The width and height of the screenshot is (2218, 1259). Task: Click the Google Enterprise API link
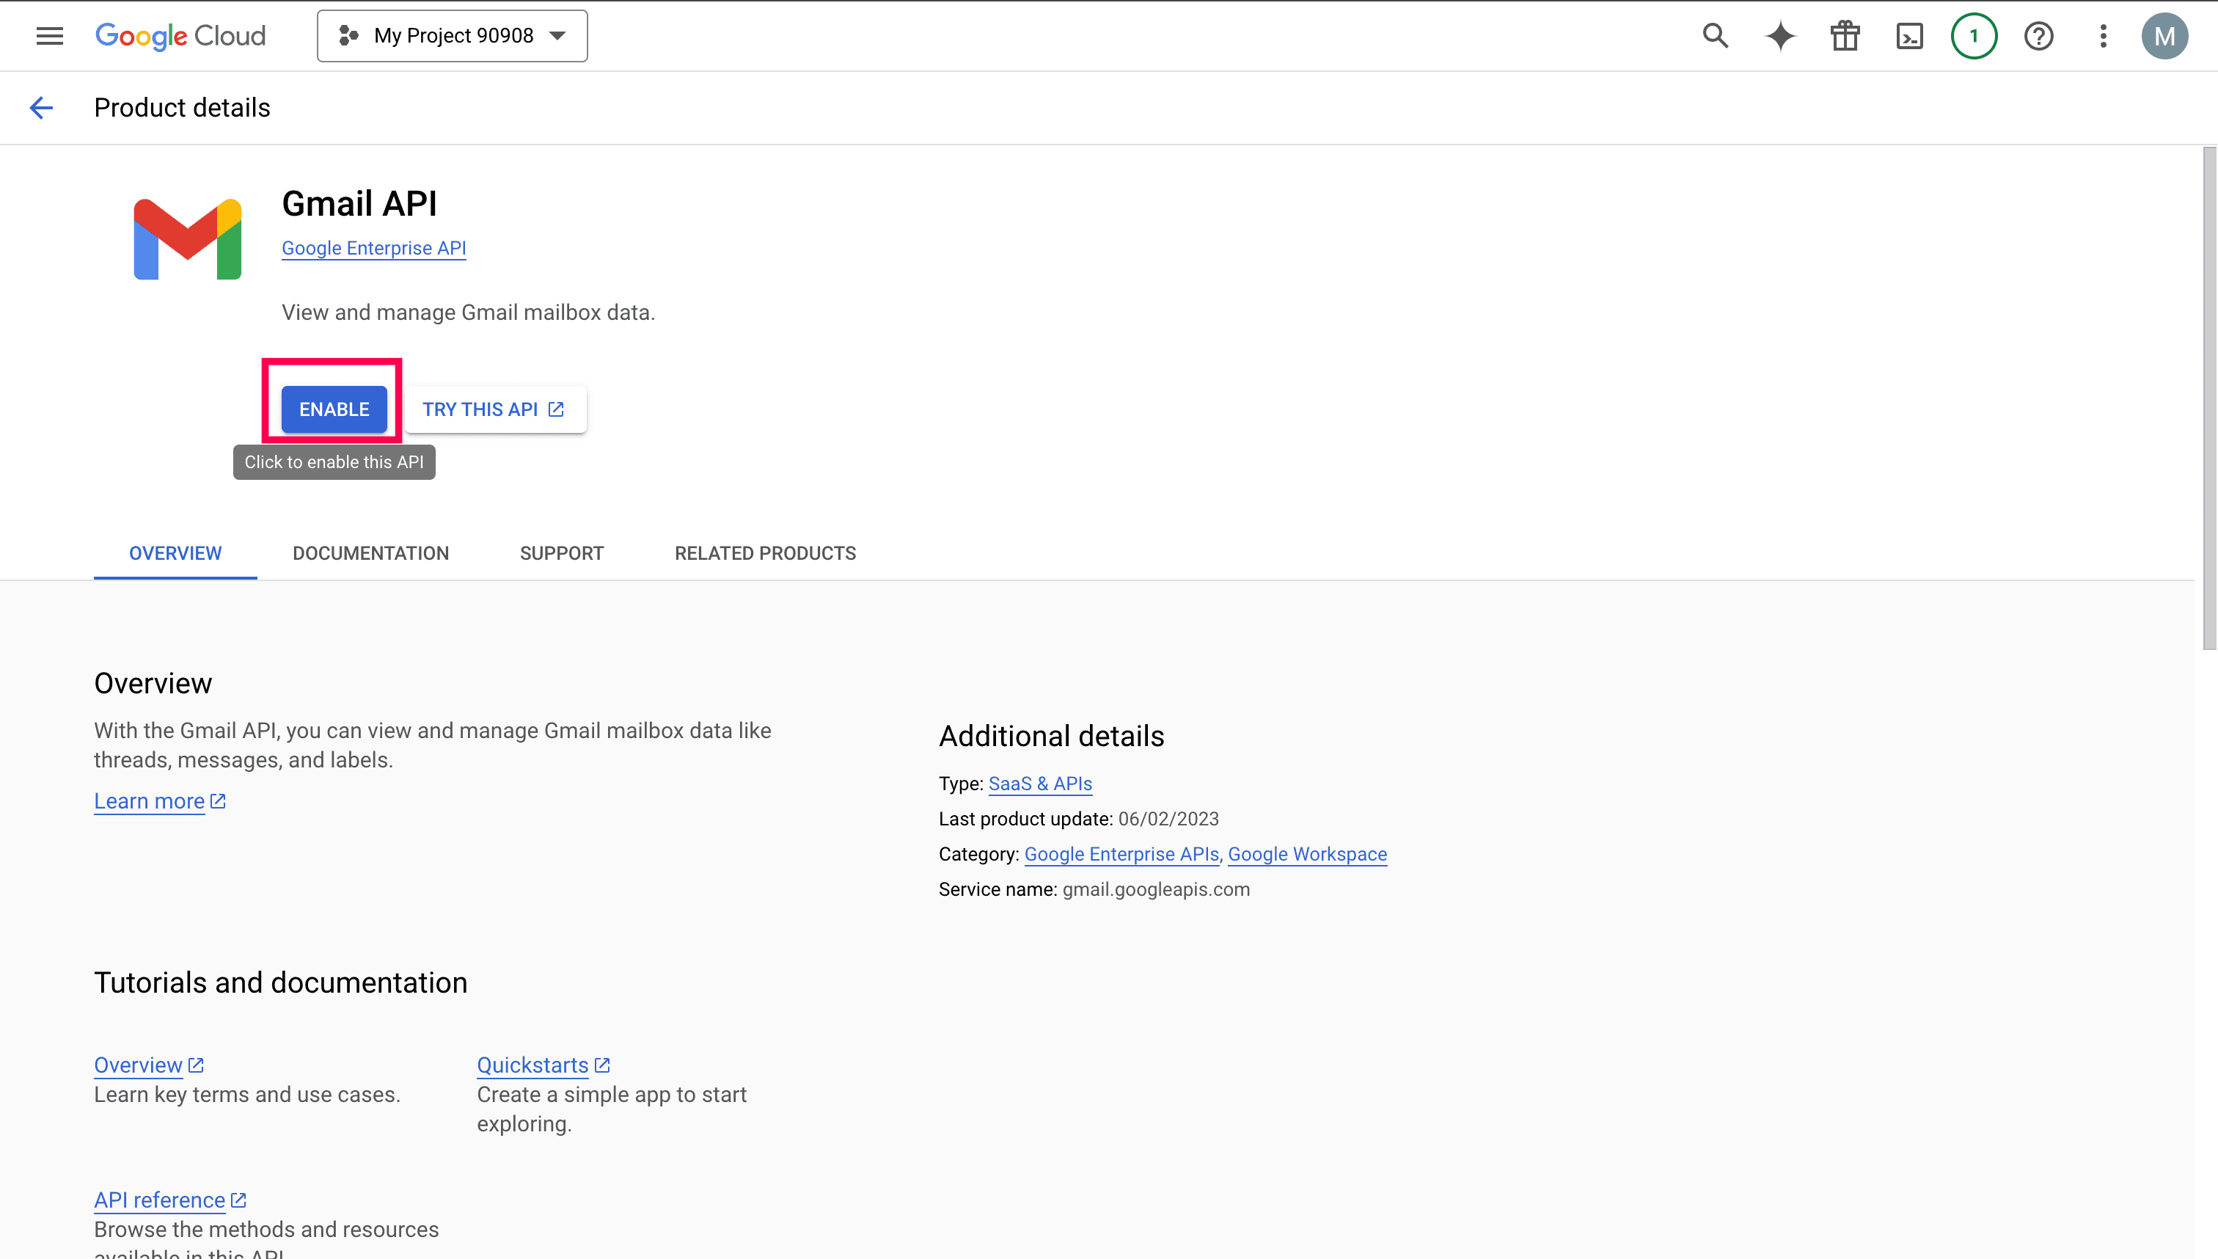coord(373,248)
